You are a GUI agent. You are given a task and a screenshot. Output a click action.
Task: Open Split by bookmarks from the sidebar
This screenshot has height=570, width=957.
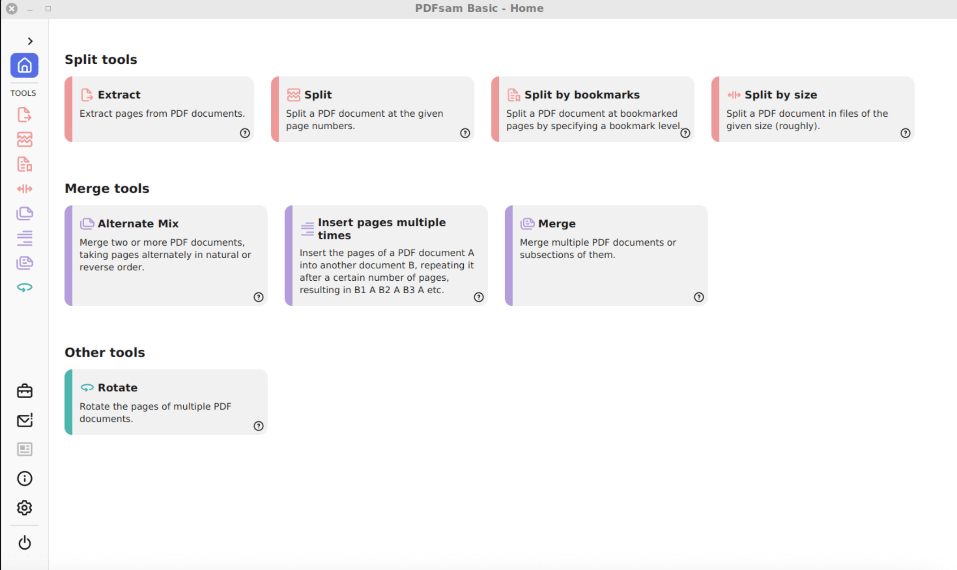click(24, 164)
